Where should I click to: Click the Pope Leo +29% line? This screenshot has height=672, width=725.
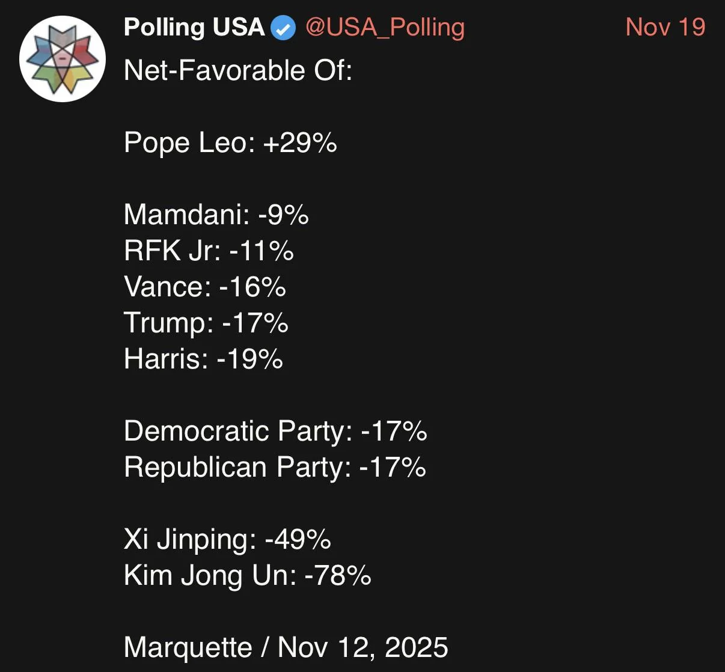(230, 142)
